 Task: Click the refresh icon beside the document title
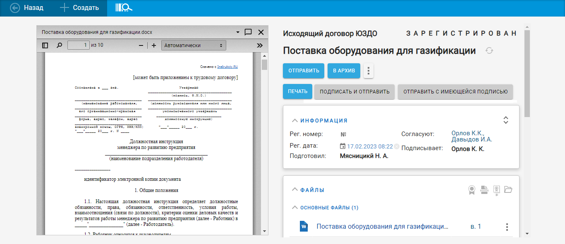[x=489, y=51]
